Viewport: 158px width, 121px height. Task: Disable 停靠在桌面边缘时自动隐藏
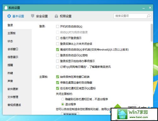(x=58, y=82)
